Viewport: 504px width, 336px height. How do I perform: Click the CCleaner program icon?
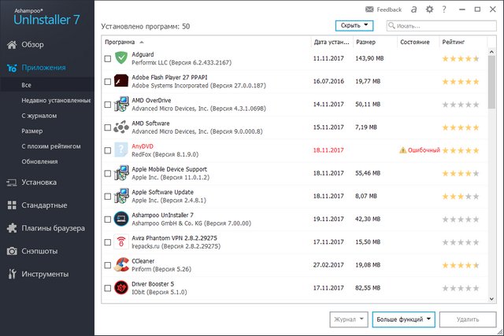click(121, 265)
